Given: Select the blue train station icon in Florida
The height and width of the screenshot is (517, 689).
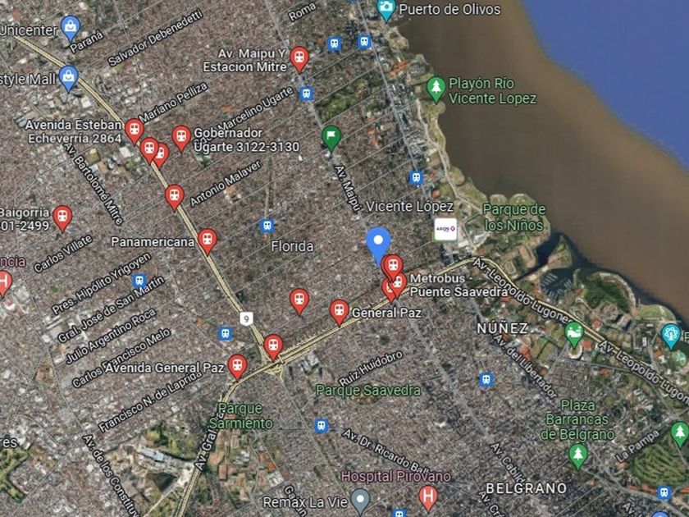Looking at the screenshot, I should coord(267,226).
